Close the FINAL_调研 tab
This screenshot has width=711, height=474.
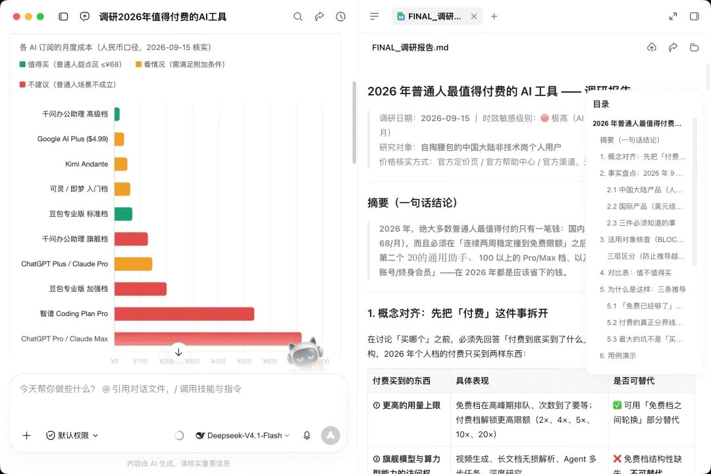point(474,16)
